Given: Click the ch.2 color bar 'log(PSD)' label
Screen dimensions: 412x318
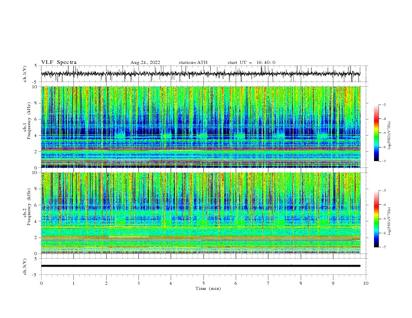Looking at the screenshot, I should click(389, 221).
